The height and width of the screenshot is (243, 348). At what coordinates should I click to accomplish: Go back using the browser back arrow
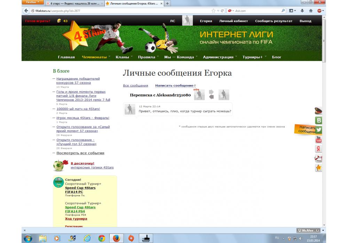point(26,11)
